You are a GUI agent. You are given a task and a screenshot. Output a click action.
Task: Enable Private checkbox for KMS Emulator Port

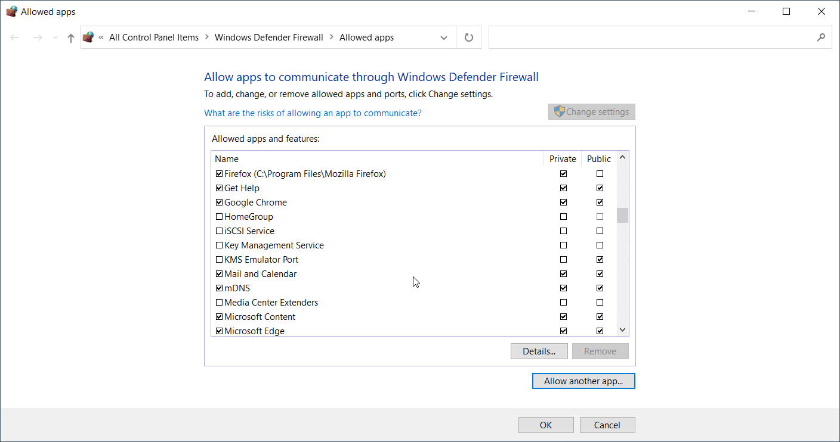(x=563, y=260)
